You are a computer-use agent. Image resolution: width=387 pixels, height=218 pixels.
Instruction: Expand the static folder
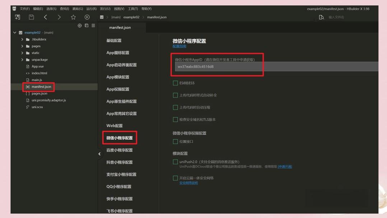(22, 53)
